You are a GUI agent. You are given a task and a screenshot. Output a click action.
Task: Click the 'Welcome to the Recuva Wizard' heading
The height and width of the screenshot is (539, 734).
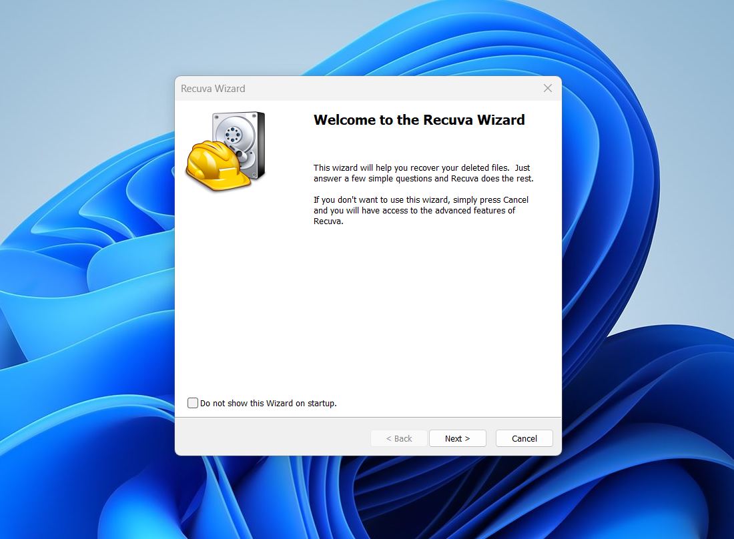[x=419, y=120]
